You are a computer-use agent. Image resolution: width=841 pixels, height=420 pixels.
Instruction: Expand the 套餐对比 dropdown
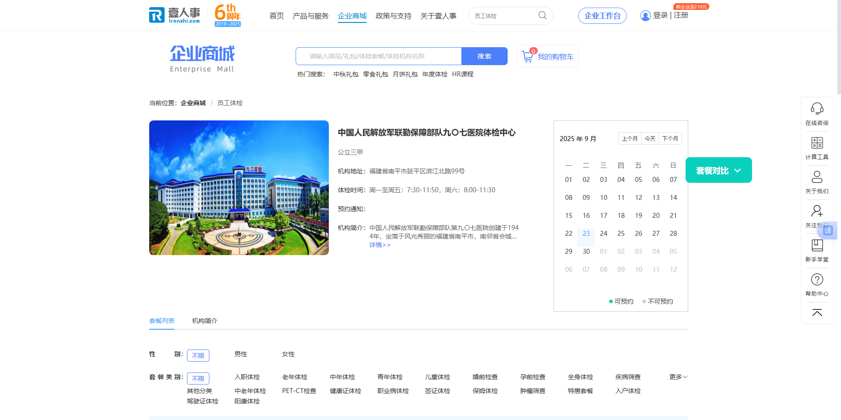pos(718,170)
